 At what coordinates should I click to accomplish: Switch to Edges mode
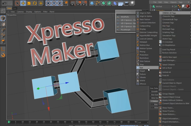(x=3, y=36)
